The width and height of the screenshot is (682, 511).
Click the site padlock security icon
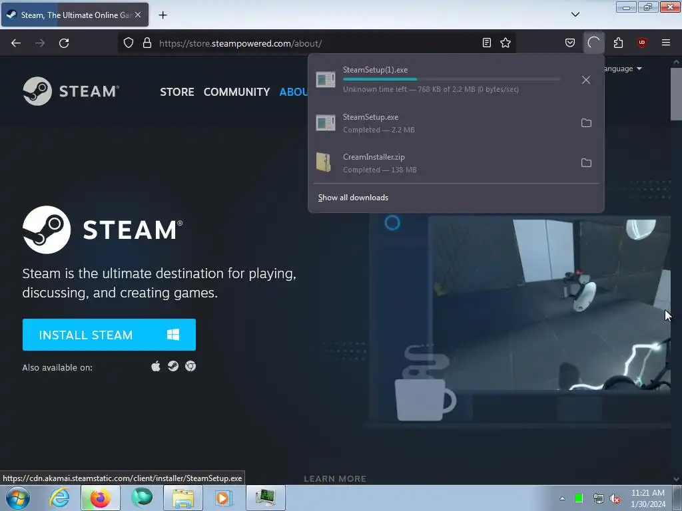[x=147, y=43]
